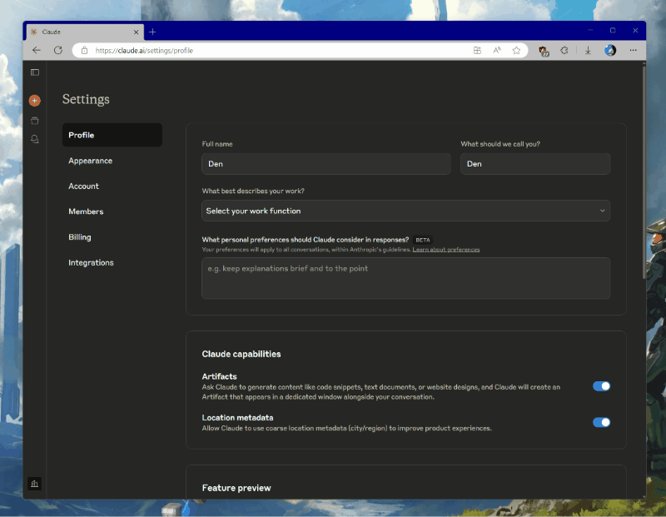Close the Claude browser tab
The height and width of the screenshot is (517, 666).
click(137, 32)
